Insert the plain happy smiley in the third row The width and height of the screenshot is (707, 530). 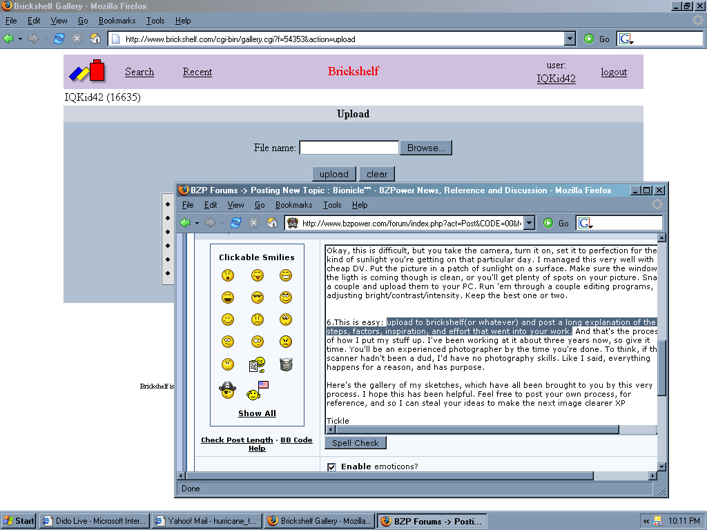[228, 320]
